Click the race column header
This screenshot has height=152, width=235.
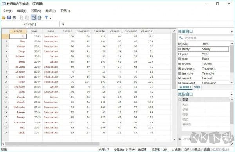tap(51, 31)
